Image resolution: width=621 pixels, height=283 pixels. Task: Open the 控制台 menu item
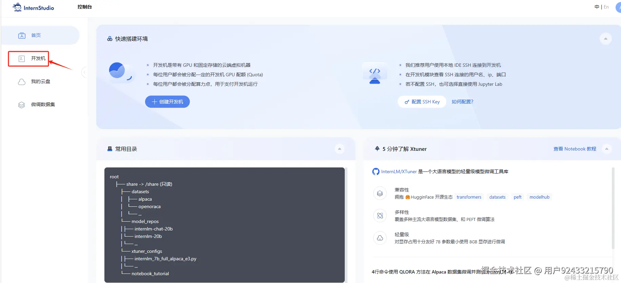(x=84, y=7)
